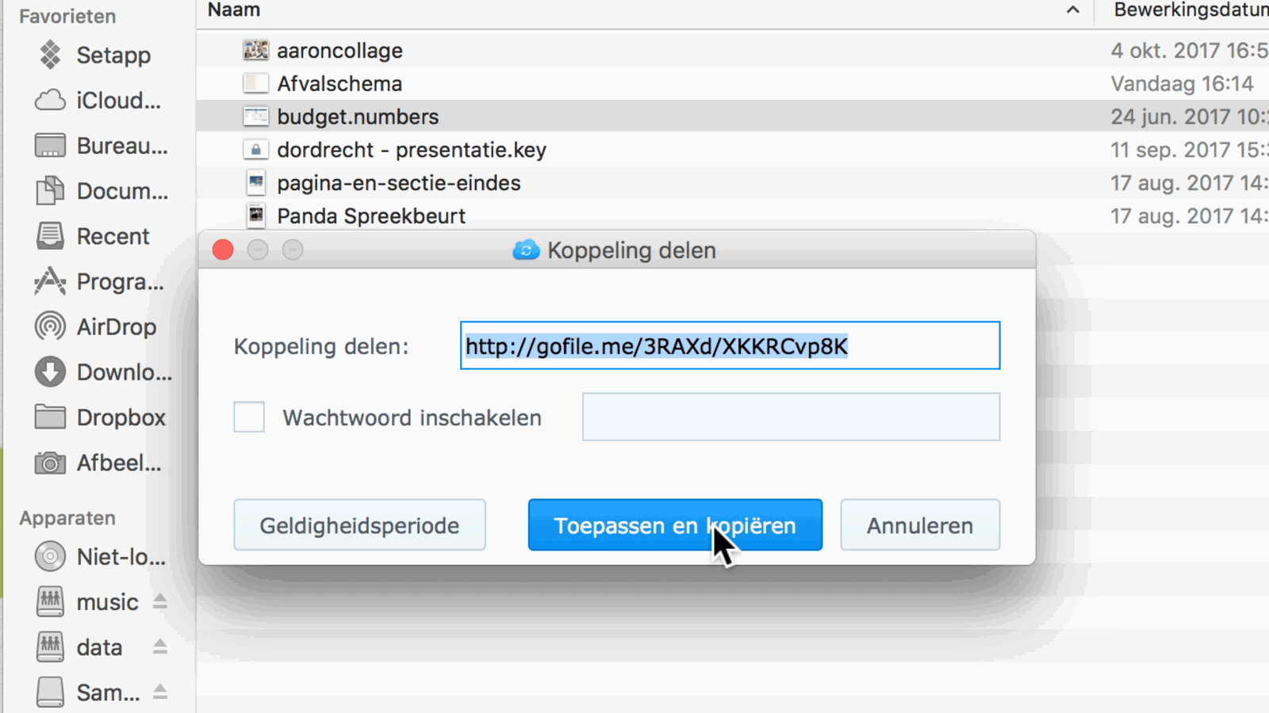This screenshot has height=713, width=1269.
Task: Select the iCloud sidebar icon
Action: 50,100
